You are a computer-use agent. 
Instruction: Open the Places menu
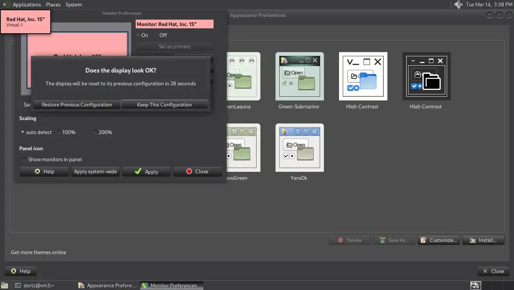53,5
